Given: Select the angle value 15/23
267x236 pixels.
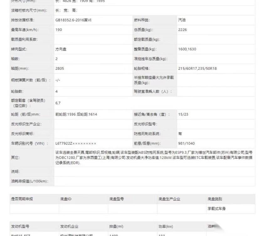Looking at the screenshot, I should click(x=183, y=114).
